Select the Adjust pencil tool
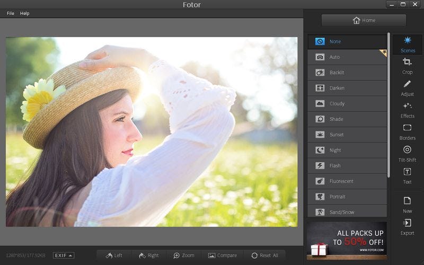Image resolution: width=424 pixels, height=265 pixels. (407, 87)
